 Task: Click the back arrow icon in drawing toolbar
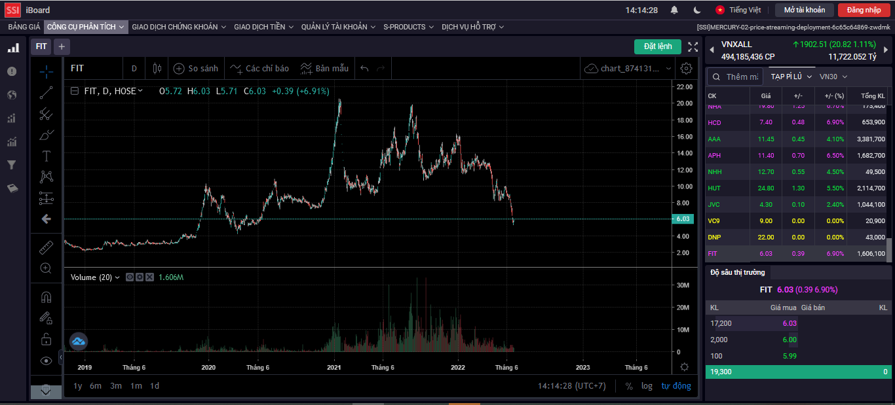coord(46,219)
